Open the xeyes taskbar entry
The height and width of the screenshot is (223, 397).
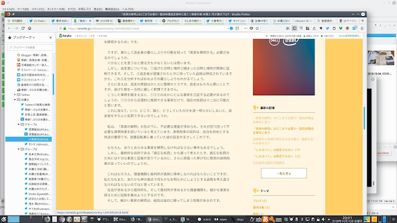pyautogui.click(x=221, y=219)
